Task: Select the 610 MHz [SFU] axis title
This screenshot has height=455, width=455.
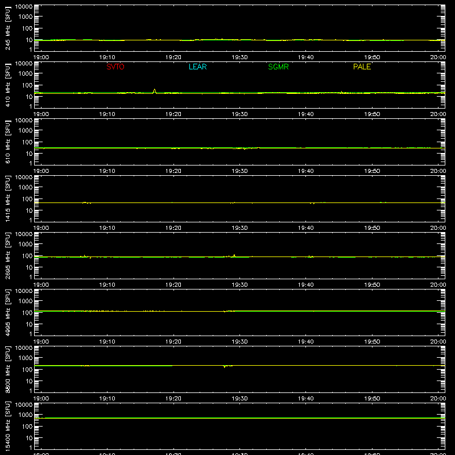Action: [7, 142]
